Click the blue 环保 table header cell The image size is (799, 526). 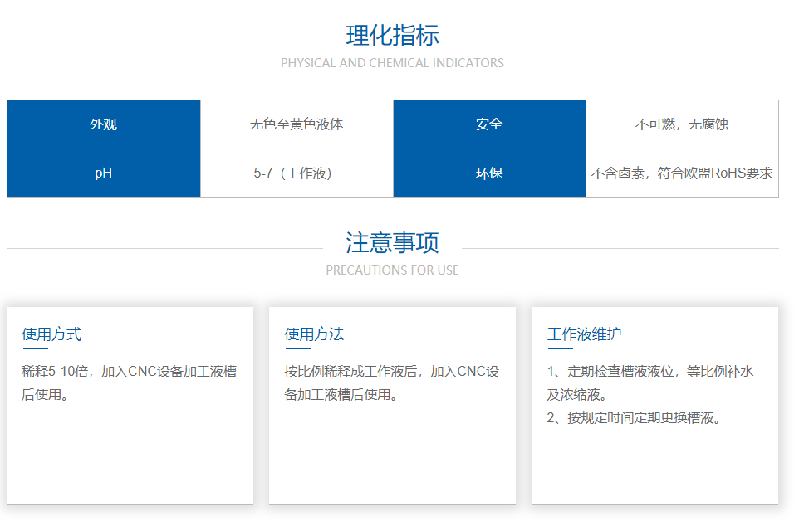click(x=489, y=173)
